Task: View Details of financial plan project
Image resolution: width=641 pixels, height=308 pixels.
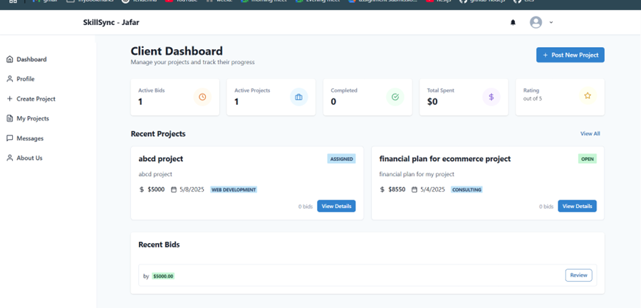Action: pos(577,206)
